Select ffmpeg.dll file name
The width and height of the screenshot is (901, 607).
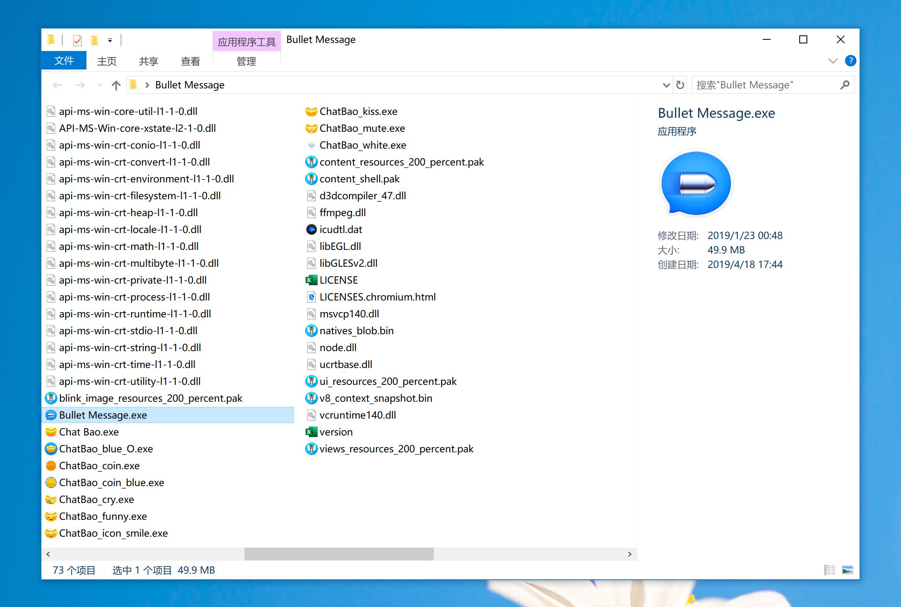pyautogui.click(x=343, y=213)
